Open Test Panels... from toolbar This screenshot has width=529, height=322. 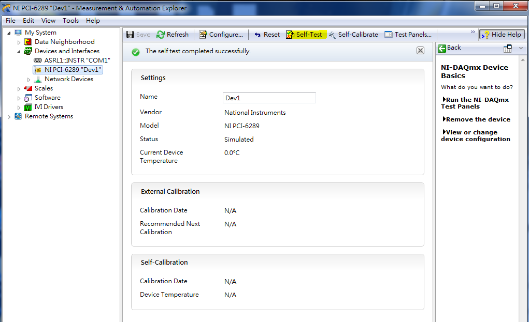[408, 34]
